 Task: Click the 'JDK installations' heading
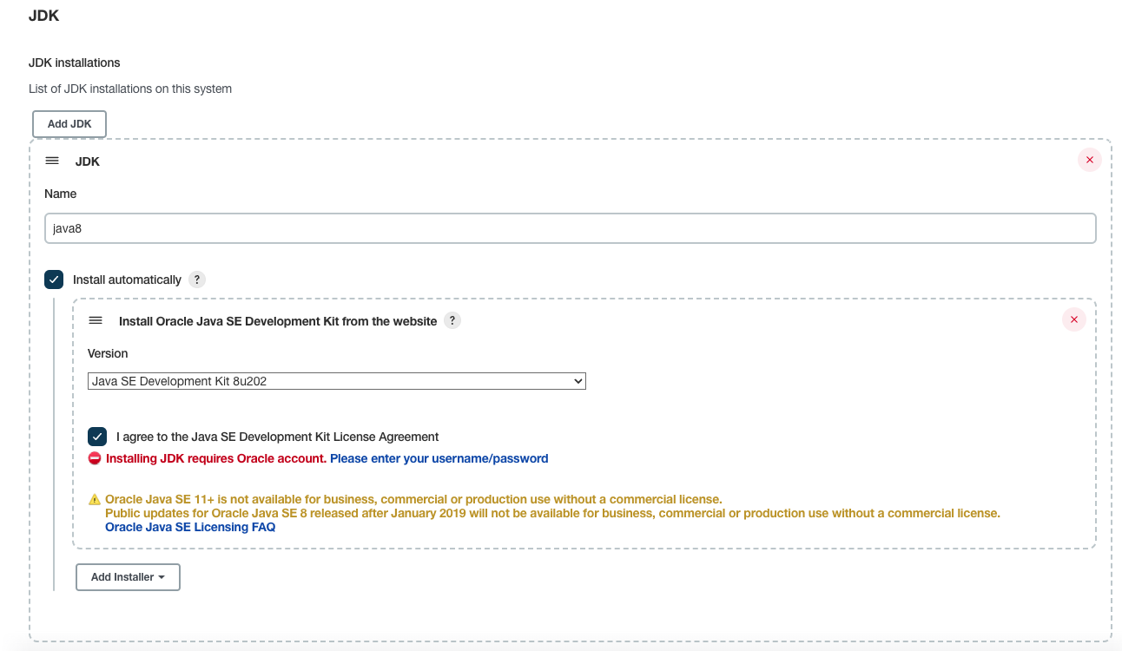(75, 62)
